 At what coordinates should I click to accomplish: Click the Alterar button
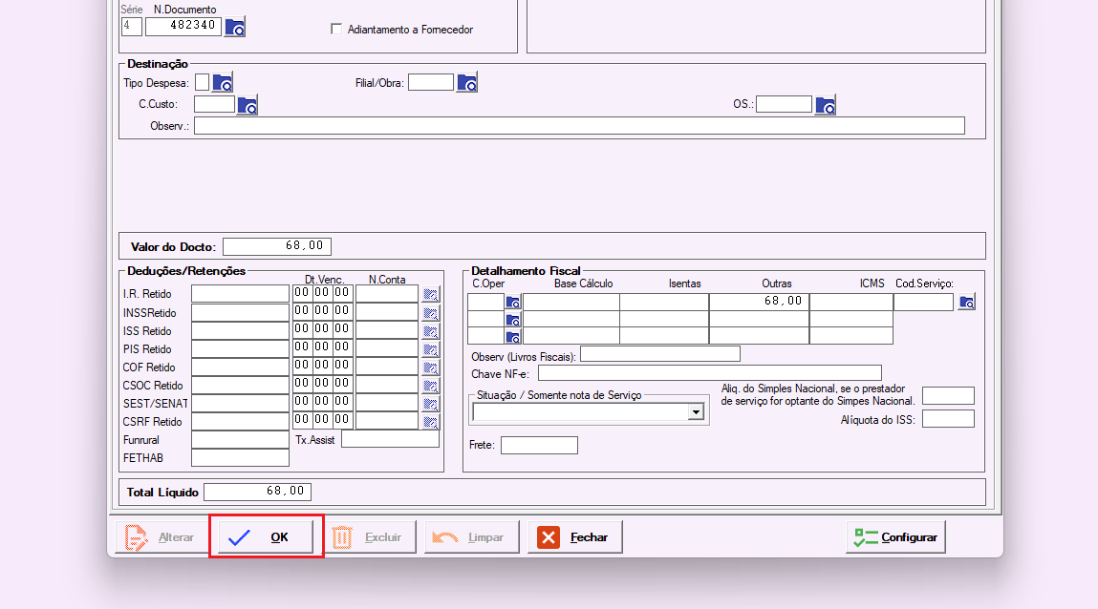160,537
